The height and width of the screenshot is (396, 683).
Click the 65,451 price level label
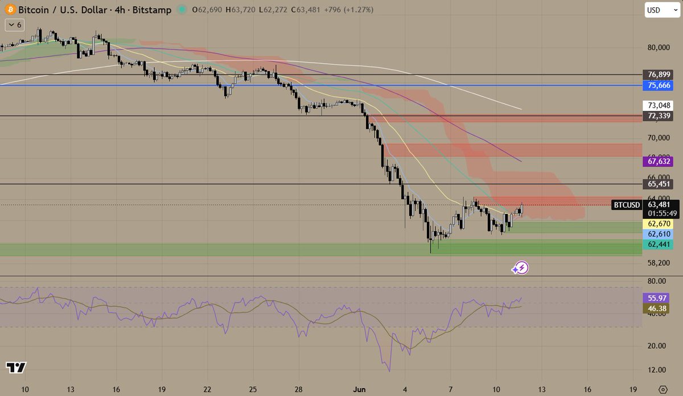657,184
